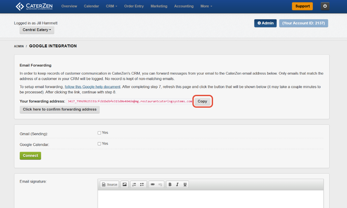This screenshot has height=208, width=347.
Task: Click the 'Email signature:' label
Action: pyautogui.click(x=33, y=182)
